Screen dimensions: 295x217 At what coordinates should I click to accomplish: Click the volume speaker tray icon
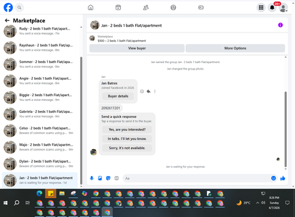263,202
